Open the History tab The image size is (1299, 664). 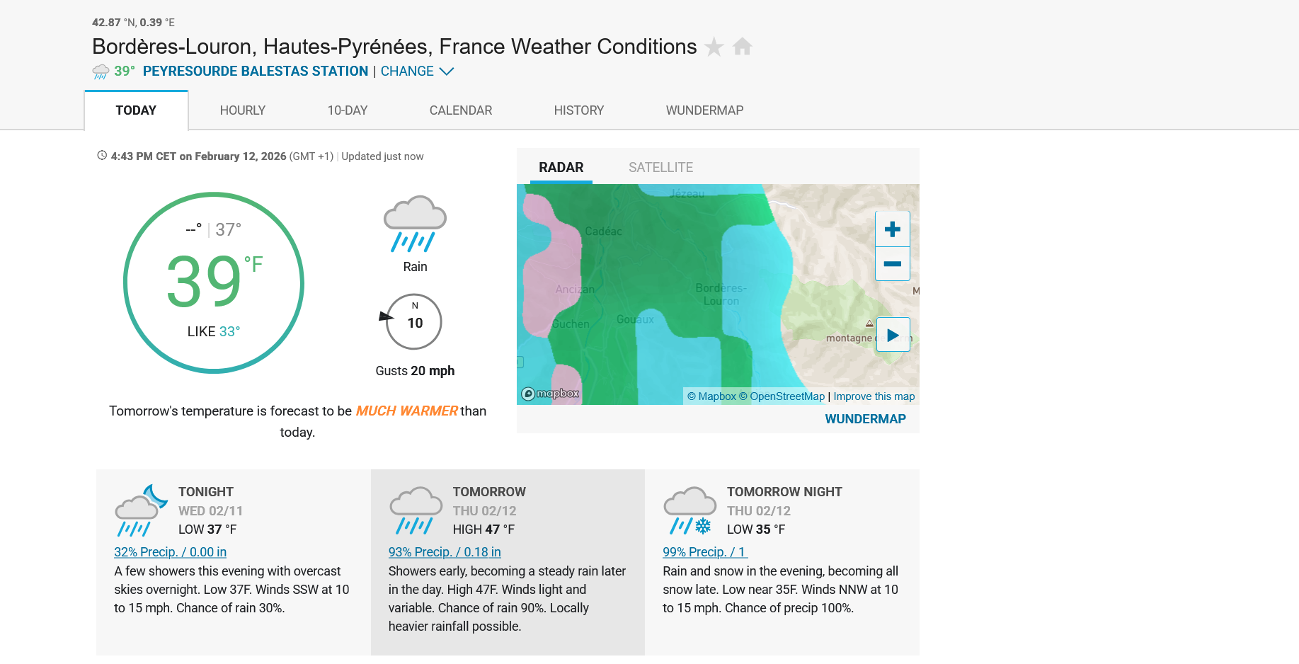coord(578,110)
